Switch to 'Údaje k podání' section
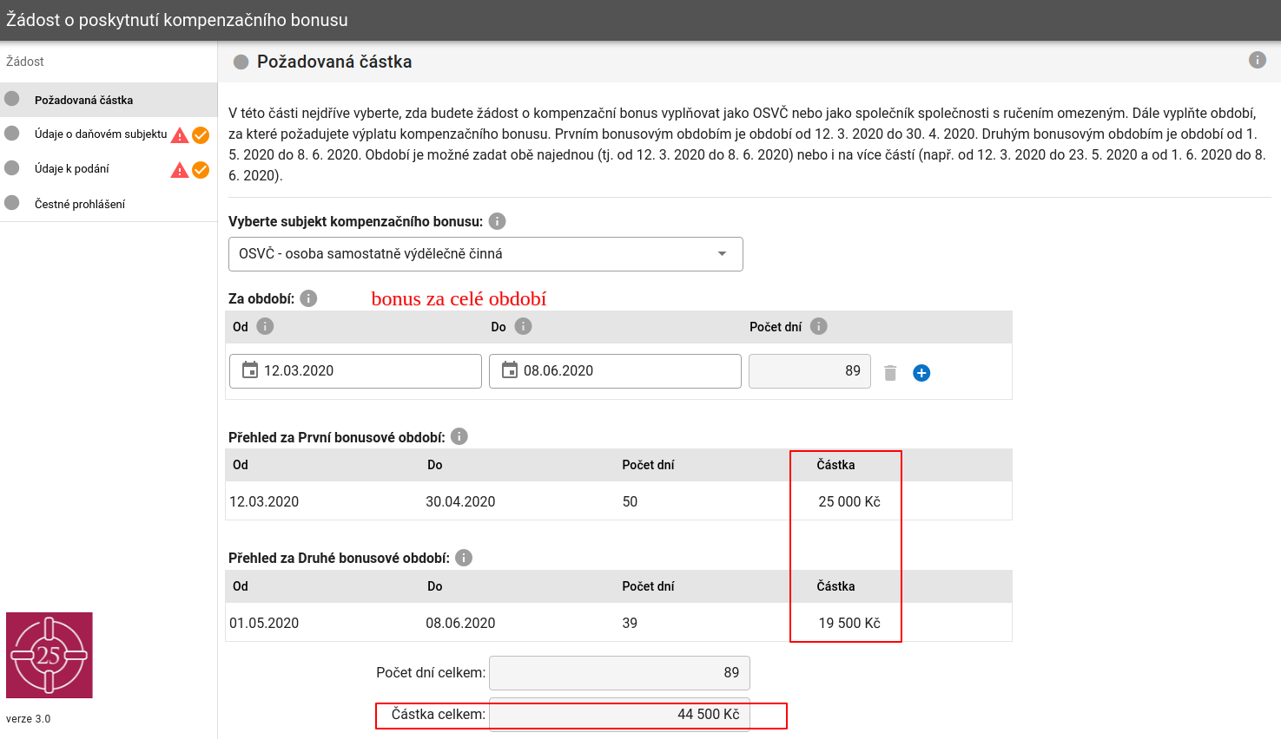1281x739 pixels. (x=72, y=169)
